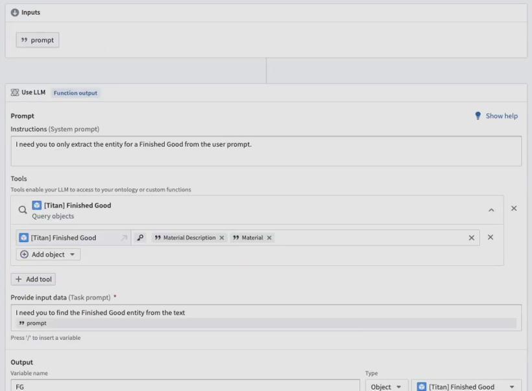Viewport: 532px width, 391px height.
Task: Remove the Material property tag
Action: 269,238
